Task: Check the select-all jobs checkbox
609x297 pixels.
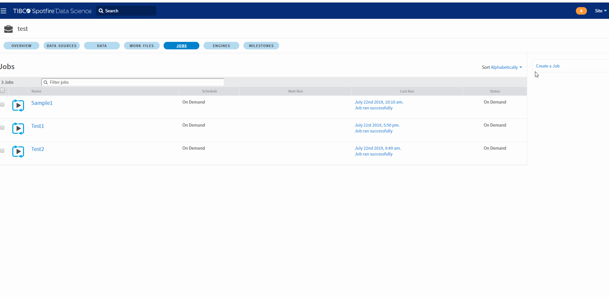Action: (3, 91)
